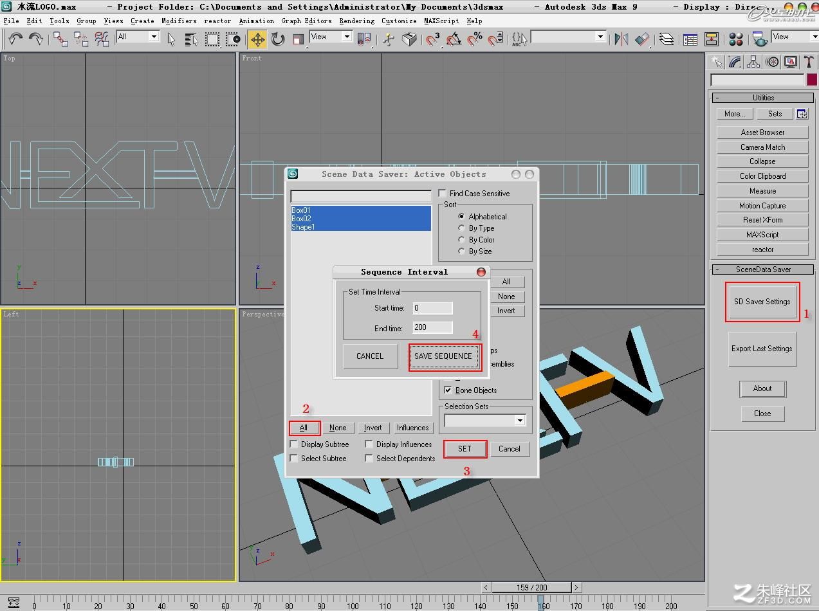Click the Align tool icon
Image resolution: width=819 pixels, height=611 pixels.
(642, 39)
